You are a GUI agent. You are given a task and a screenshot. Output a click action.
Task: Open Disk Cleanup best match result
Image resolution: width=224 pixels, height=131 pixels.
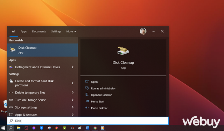coord(42,50)
